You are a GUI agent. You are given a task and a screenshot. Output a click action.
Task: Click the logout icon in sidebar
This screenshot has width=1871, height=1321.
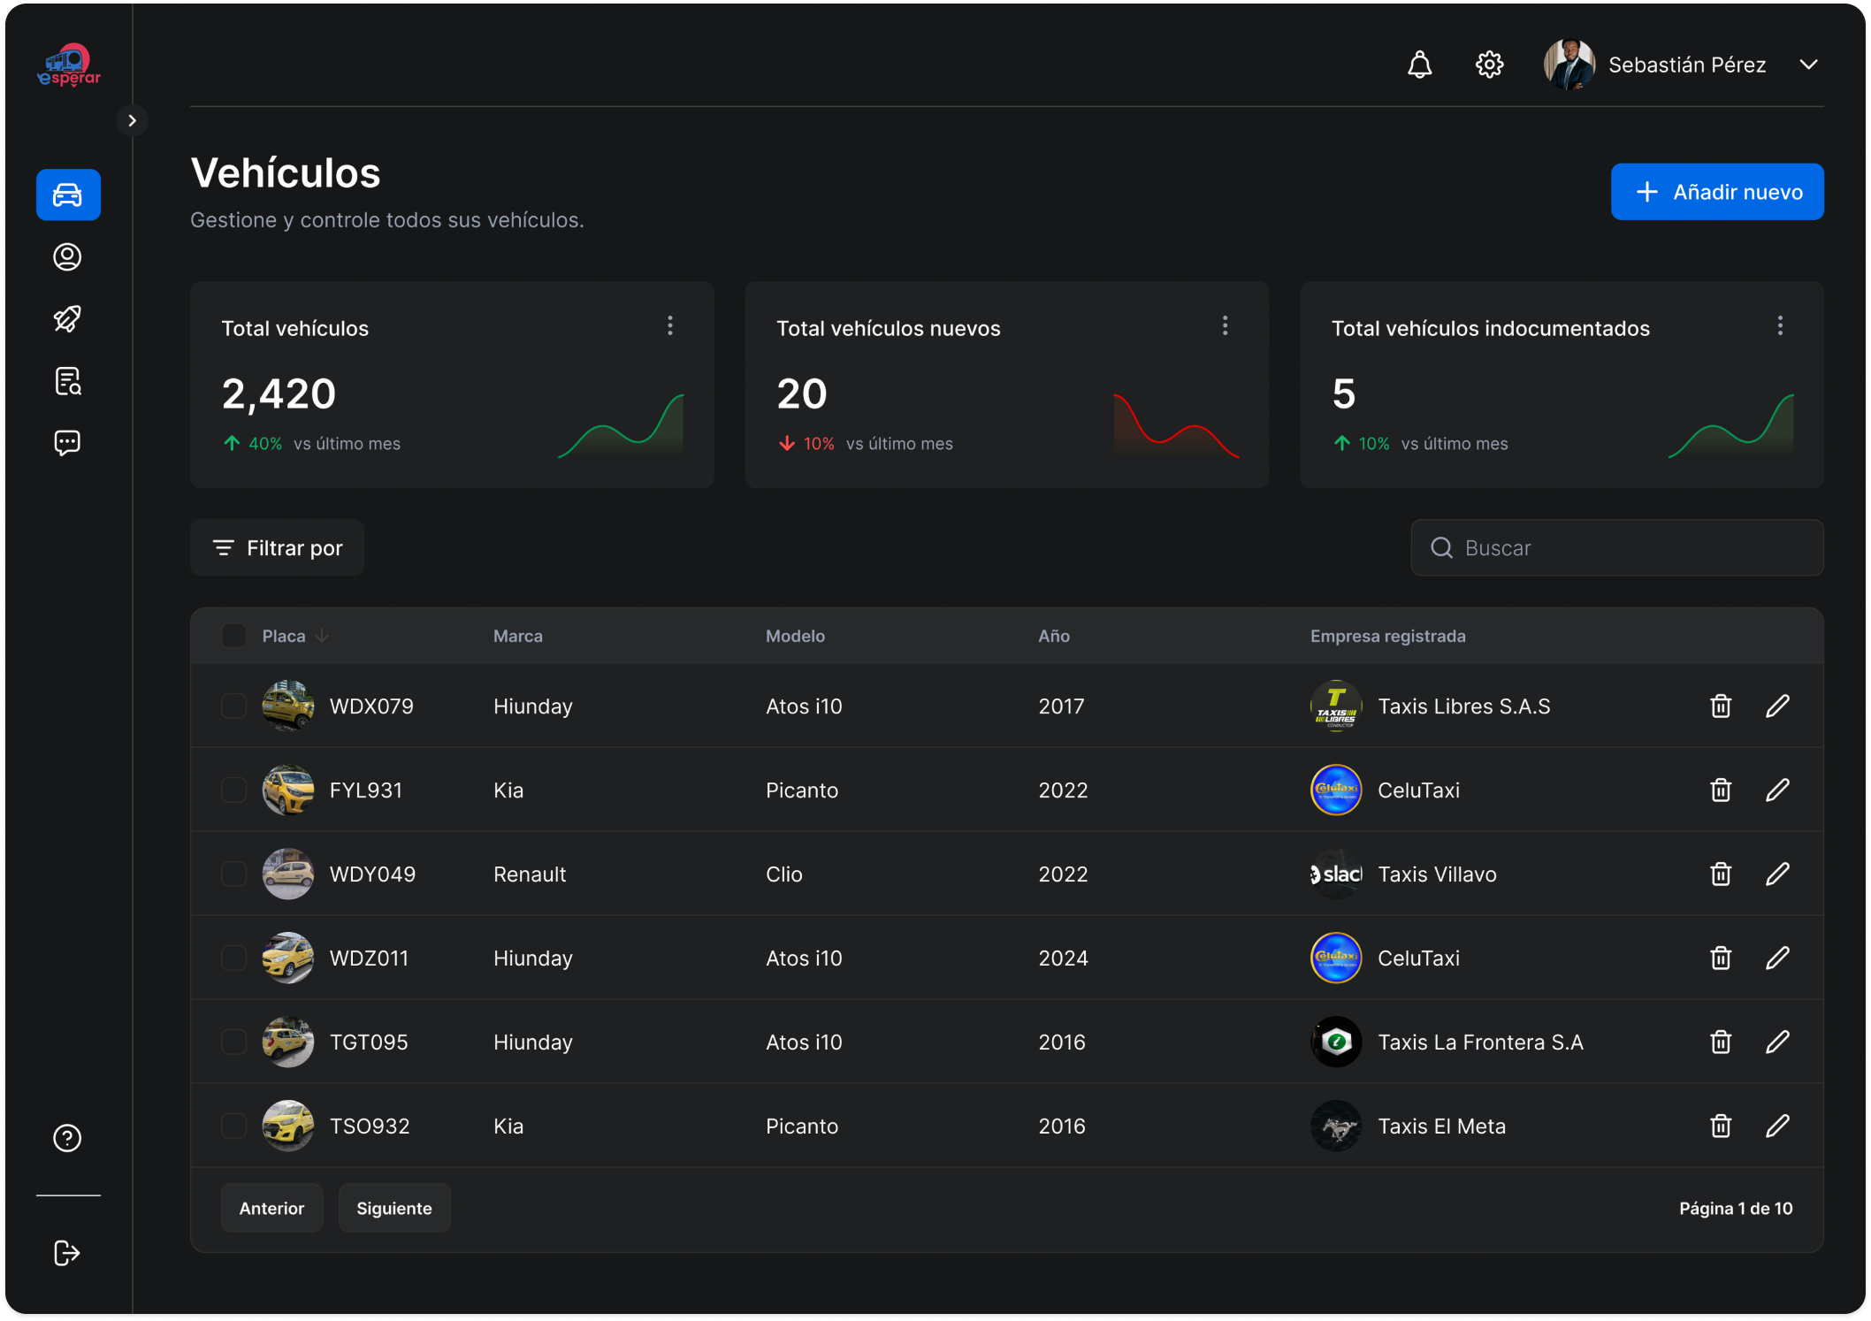(68, 1253)
